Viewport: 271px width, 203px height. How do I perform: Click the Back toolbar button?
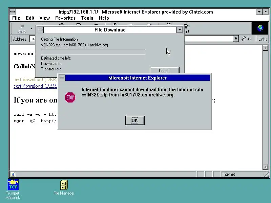coord(21,29)
